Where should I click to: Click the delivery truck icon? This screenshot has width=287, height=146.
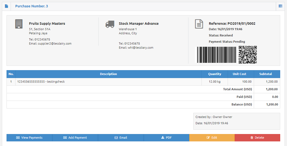[109, 24]
